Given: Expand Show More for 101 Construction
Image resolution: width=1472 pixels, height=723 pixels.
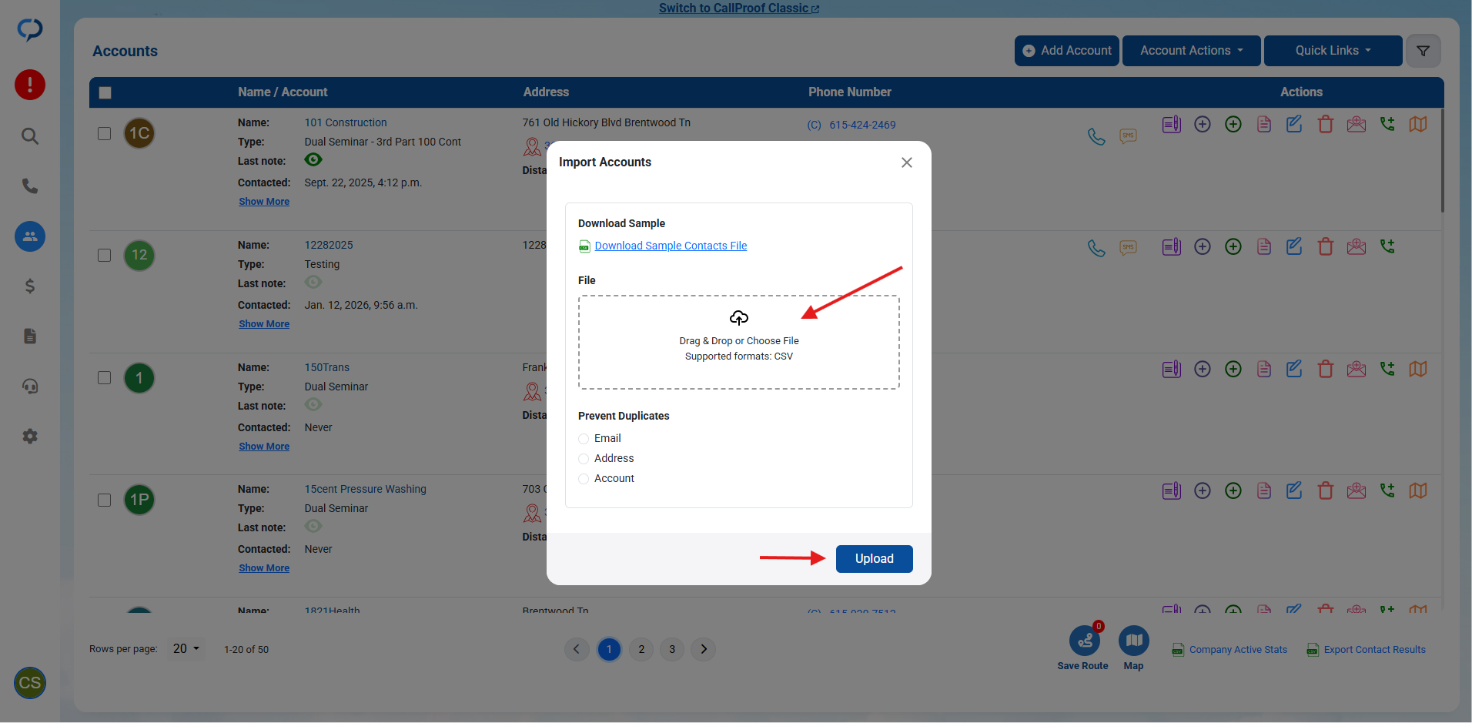Looking at the screenshot, I should [x=264, y=202].
